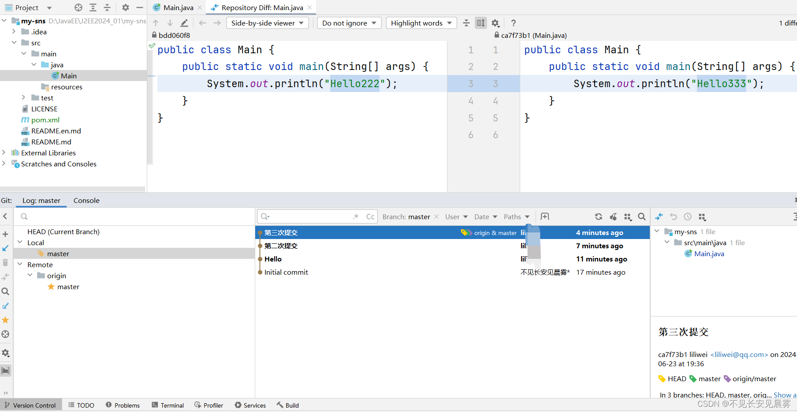This screenshot has width=797, height=412.
Task: Toggle regex option in log search
Action: point(356,217)
